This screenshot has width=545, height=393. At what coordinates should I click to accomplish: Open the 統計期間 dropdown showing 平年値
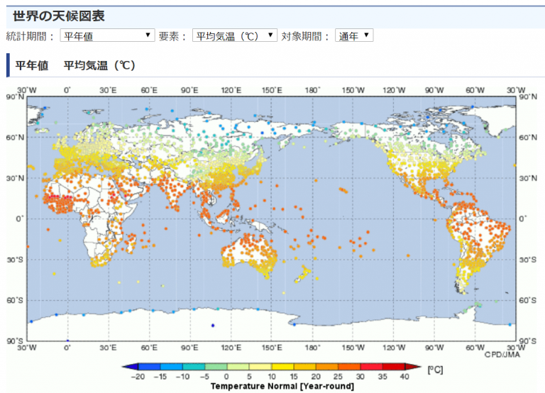coord(107,35)
